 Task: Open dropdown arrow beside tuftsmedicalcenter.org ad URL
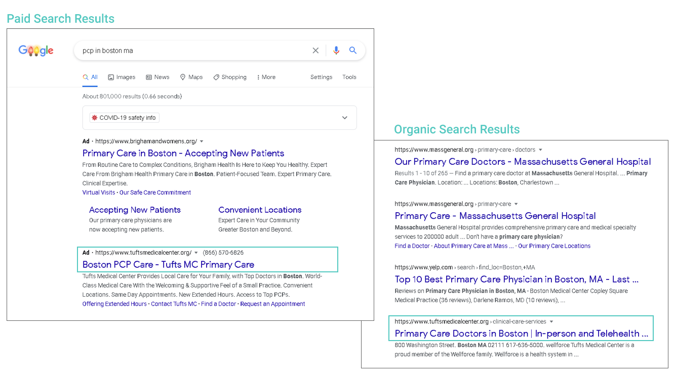[196, 253]
